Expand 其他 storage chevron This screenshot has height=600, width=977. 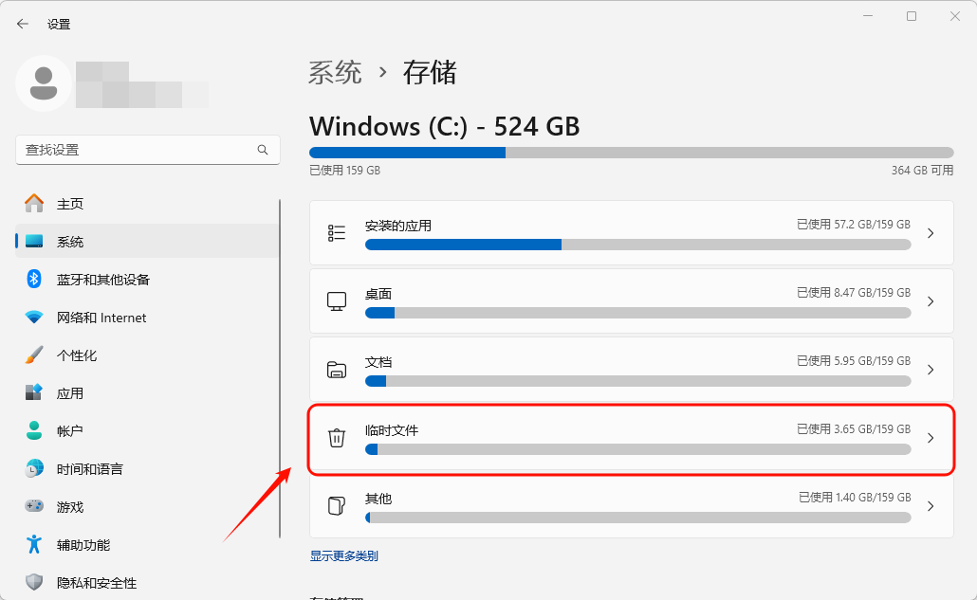tap(931, 507)
